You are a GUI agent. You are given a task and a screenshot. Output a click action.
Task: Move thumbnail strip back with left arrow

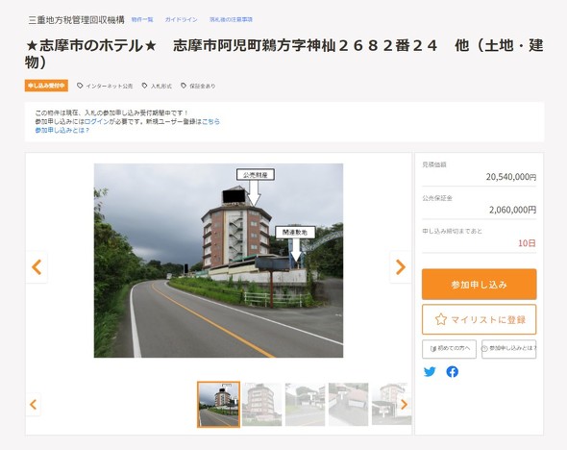pos(34,404)
